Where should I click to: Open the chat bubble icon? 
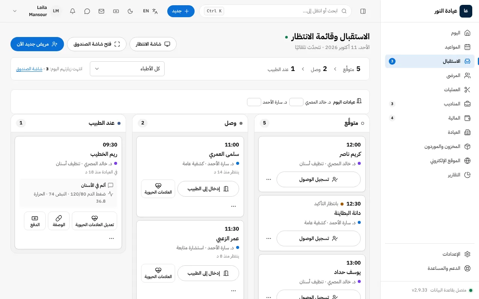coord(87,11)
